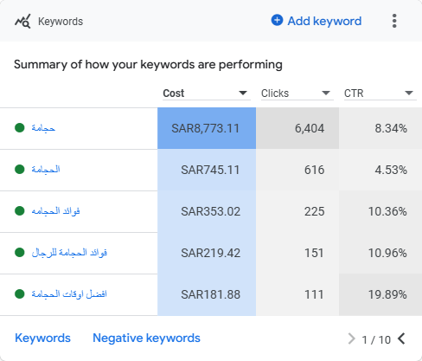Open the Keywords tab link at bottom
422x361 pixels.
coord(42,338)
